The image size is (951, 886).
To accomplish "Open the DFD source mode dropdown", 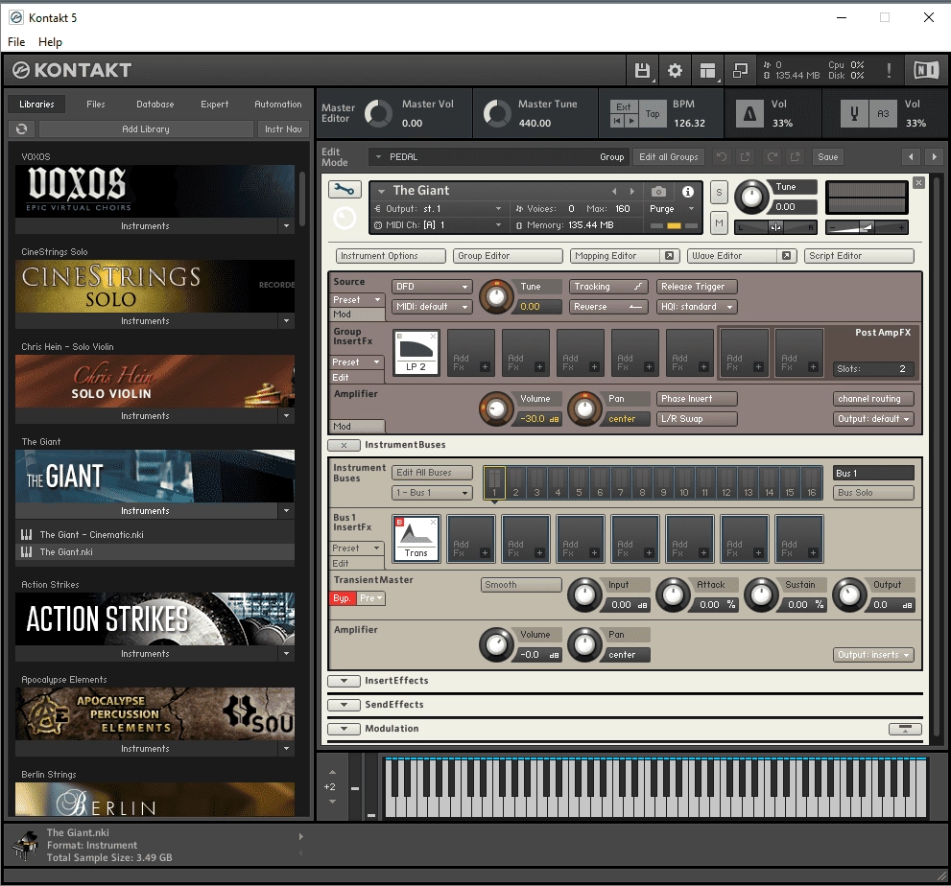I will (432, 287).
